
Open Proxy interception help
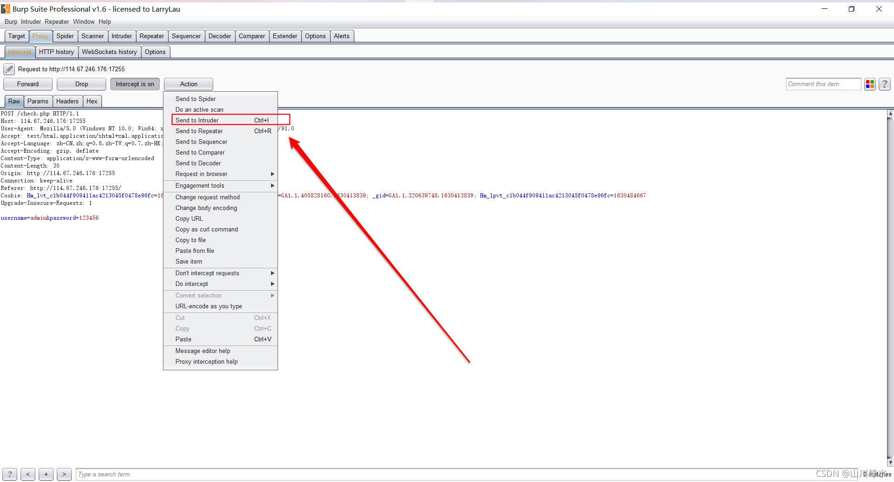point(221,362)
